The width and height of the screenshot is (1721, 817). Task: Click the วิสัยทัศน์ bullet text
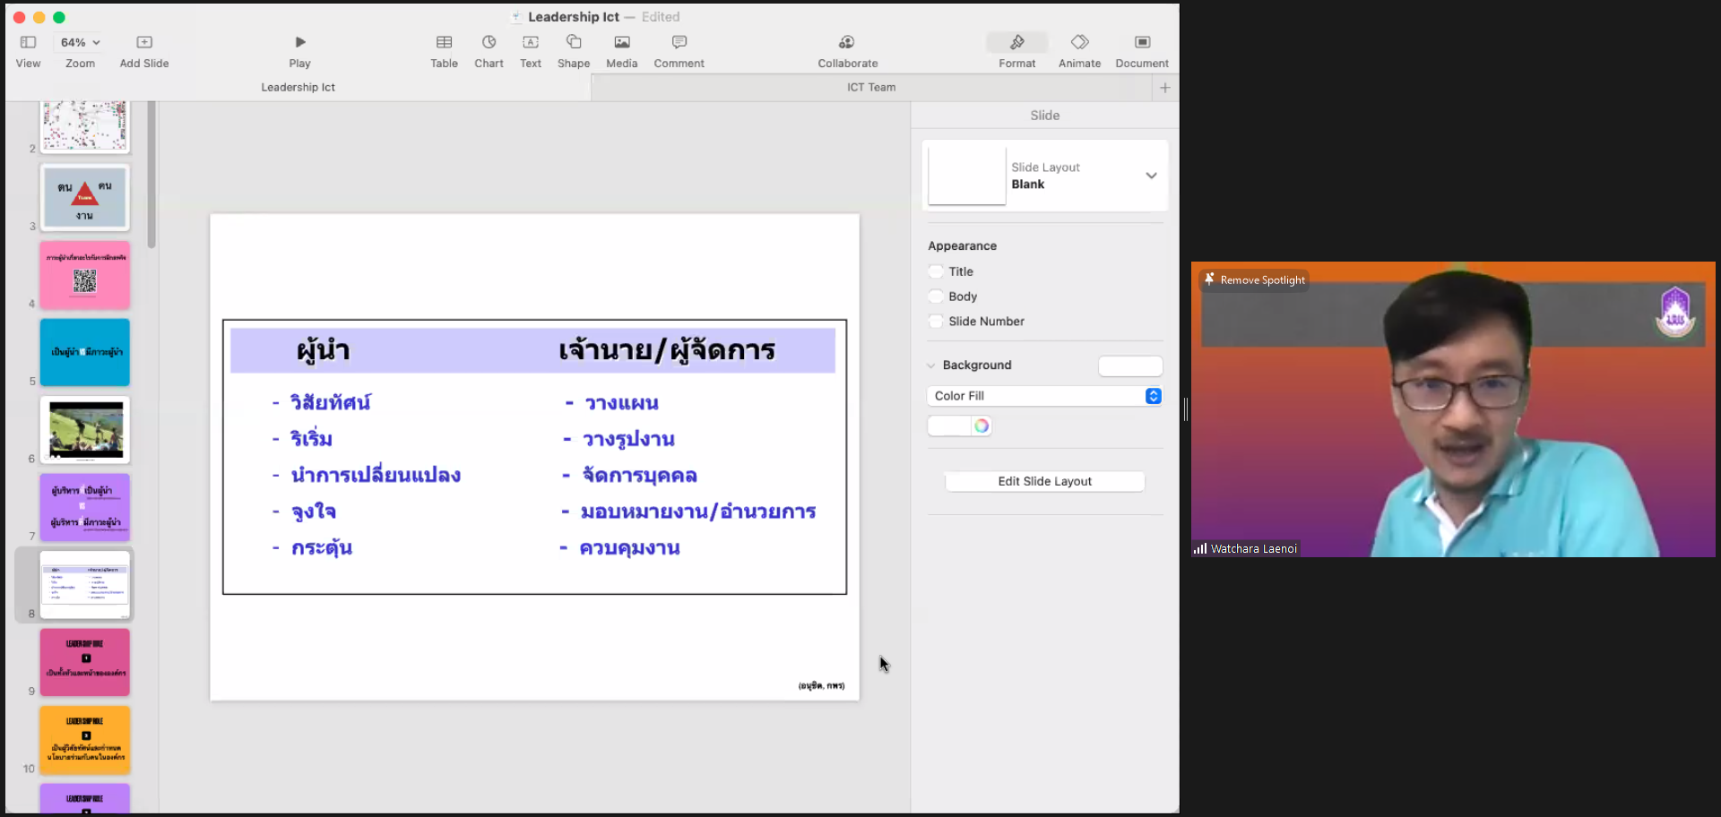click(x=331, y=403)
